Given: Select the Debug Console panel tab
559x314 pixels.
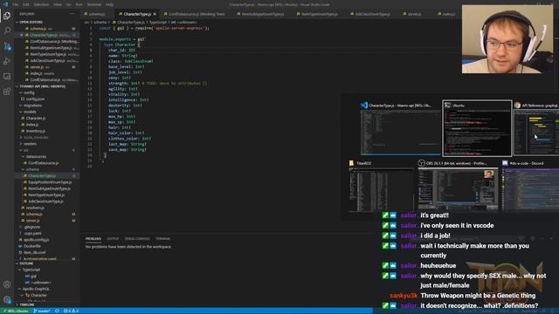Looking at the screenshot, I should [x=137, y=238].
